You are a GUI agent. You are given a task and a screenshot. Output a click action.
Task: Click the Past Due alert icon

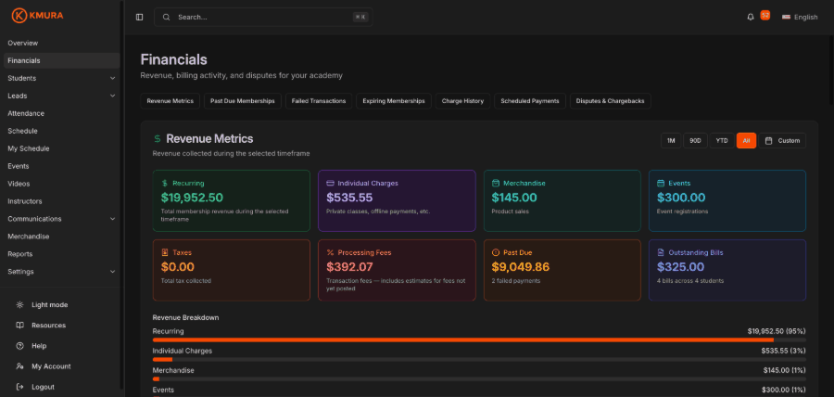[x=495, y=252]
